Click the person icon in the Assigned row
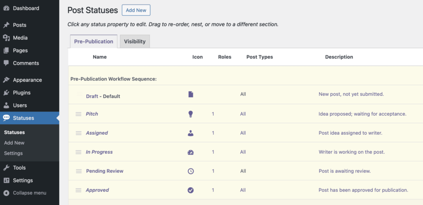Viewport: 423px width, 205px height. pyautogui.click(x=191, y=133)
